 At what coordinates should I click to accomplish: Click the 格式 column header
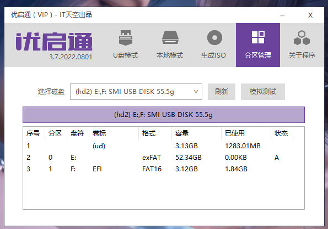click(x=155, y=133)
